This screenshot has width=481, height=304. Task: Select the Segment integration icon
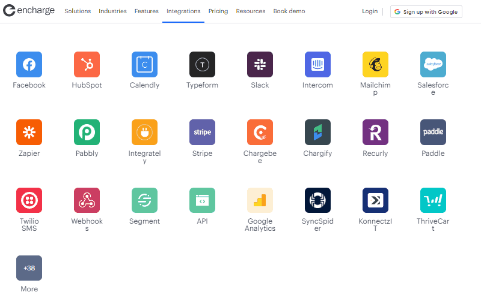(x=144, y=200)
